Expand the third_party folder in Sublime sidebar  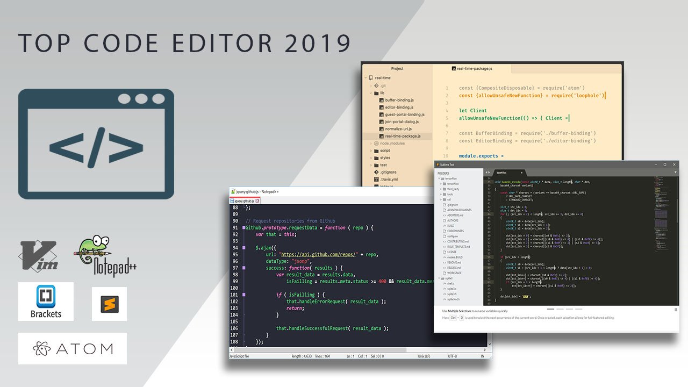click(441, 189)
